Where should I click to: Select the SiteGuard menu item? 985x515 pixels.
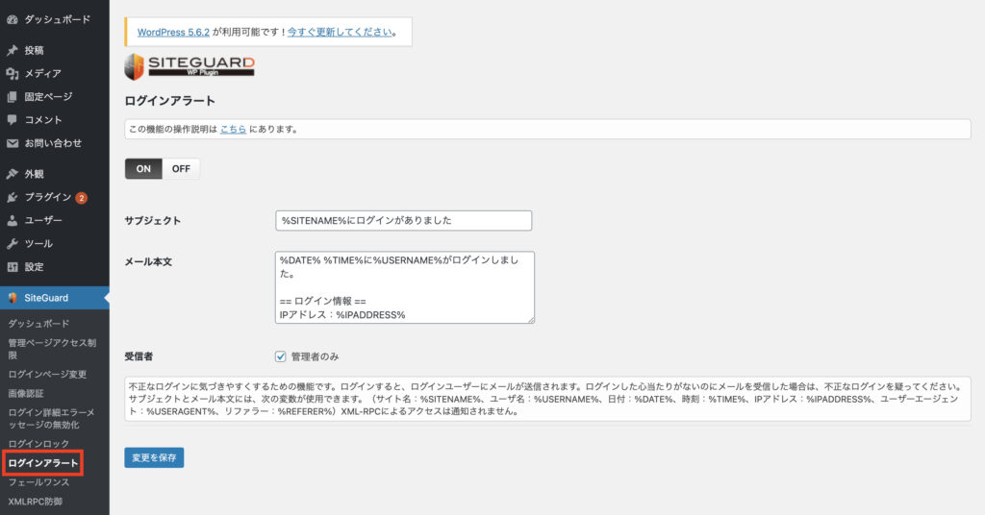click(x=55, y=298)
